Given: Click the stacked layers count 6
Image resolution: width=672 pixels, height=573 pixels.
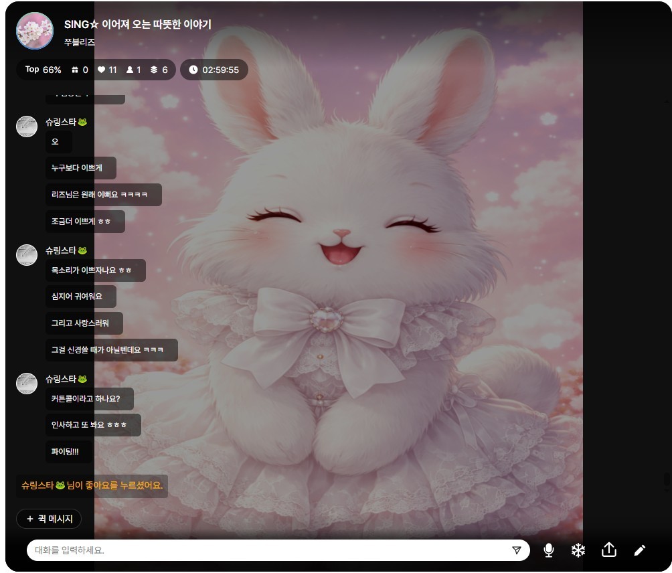Looking at the screenshot, I should [159, 70].
